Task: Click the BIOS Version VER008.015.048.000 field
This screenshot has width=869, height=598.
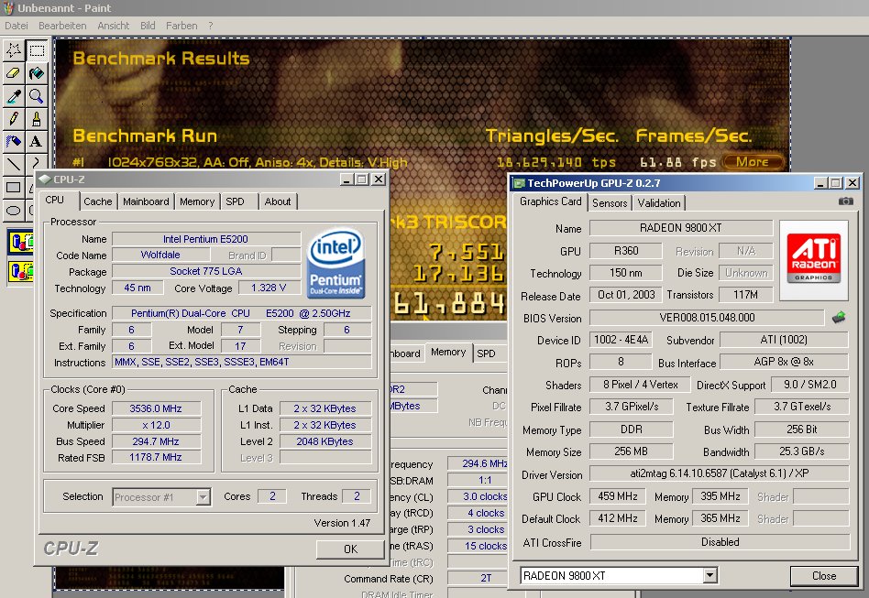Action: [x=707, y=318]
